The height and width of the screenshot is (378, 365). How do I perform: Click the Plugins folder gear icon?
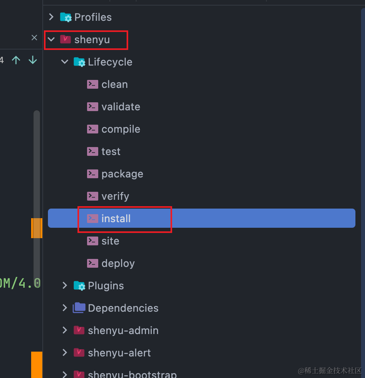click(x=79, y=286)
